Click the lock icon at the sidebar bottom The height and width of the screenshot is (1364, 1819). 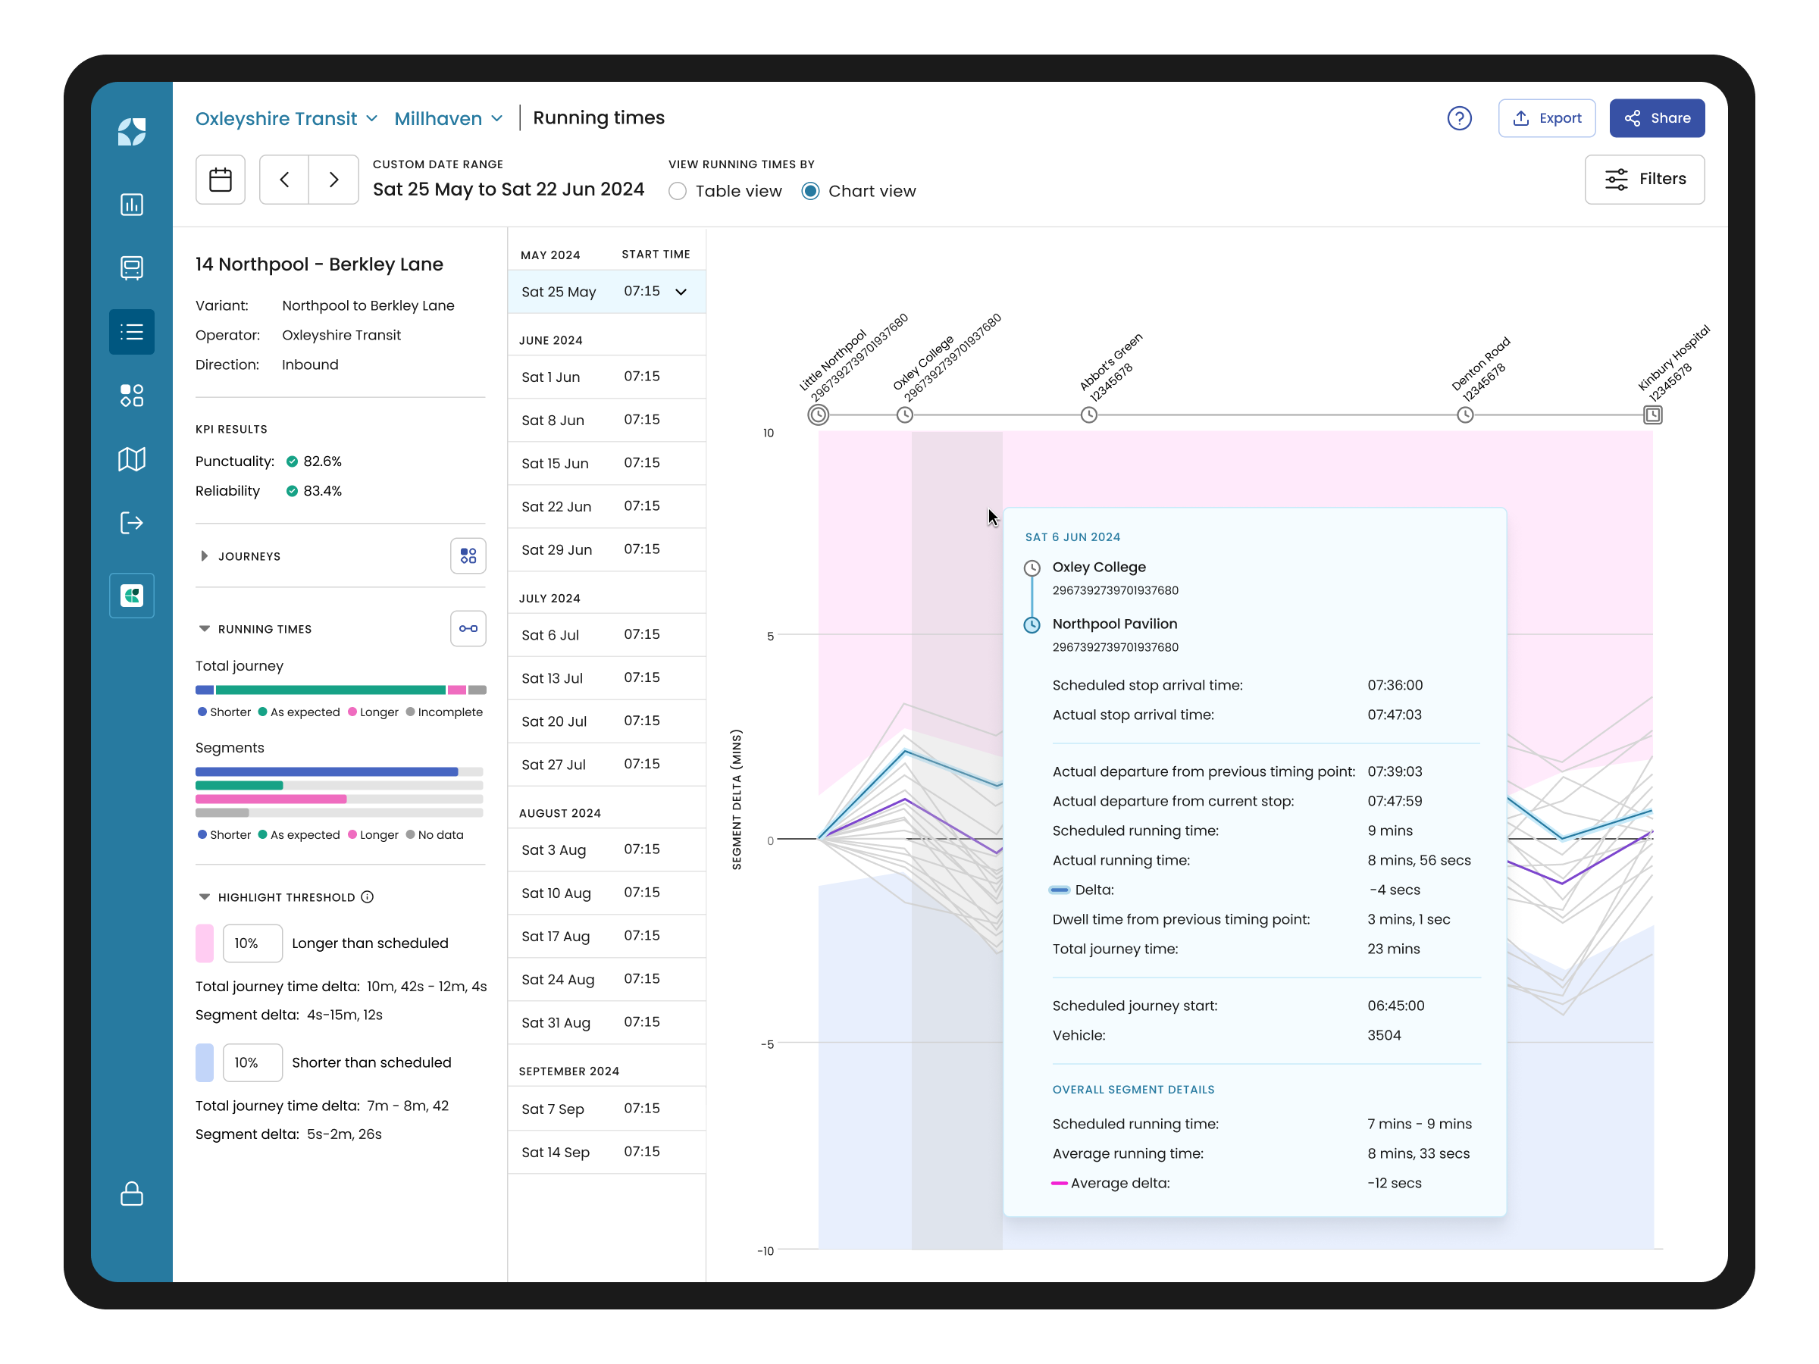click(132, 1194)
